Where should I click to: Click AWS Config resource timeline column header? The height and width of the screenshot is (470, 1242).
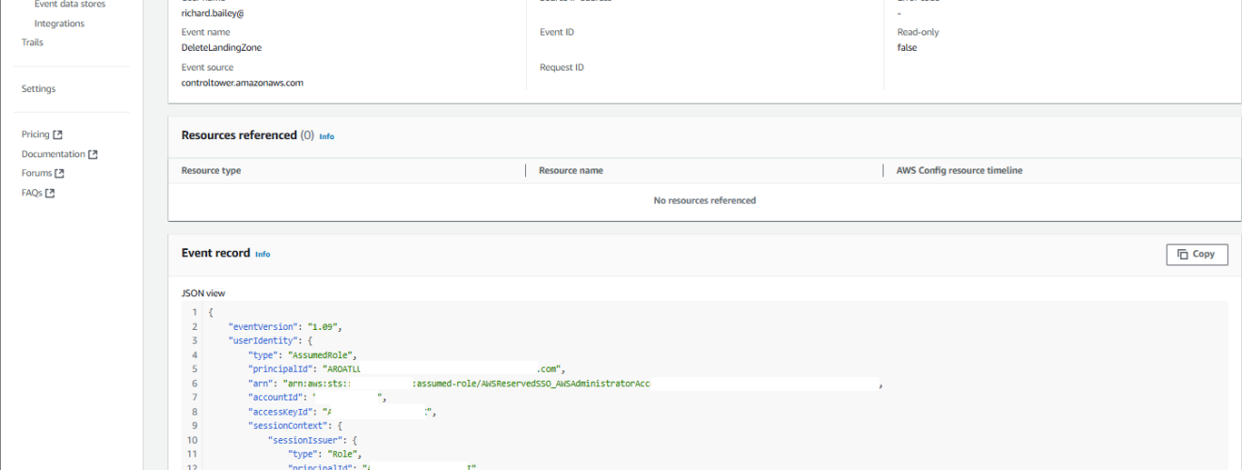pos(960,170)
